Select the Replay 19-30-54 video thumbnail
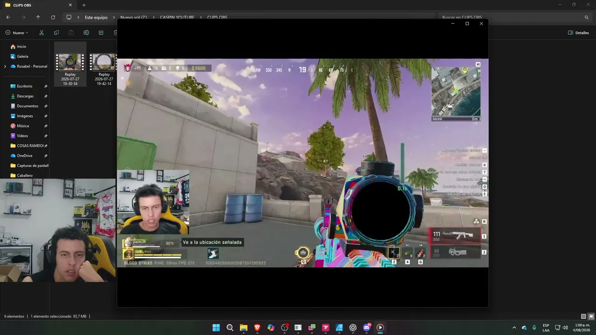 [70, 62]
